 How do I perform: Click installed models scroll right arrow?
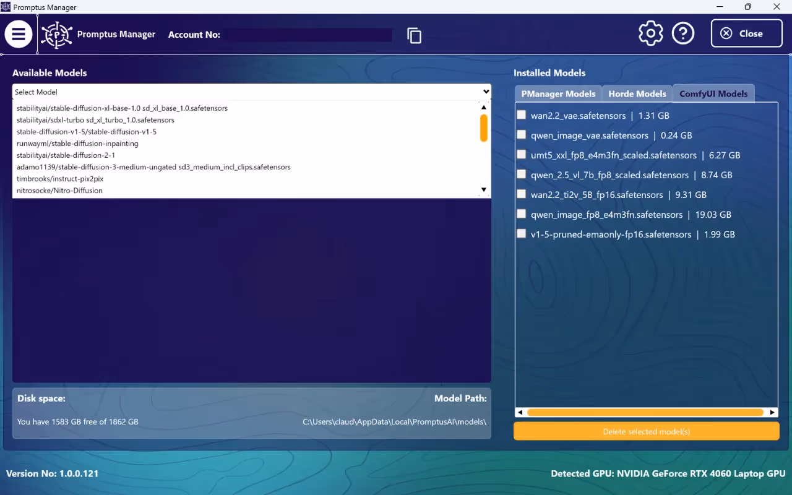(772, 412)
